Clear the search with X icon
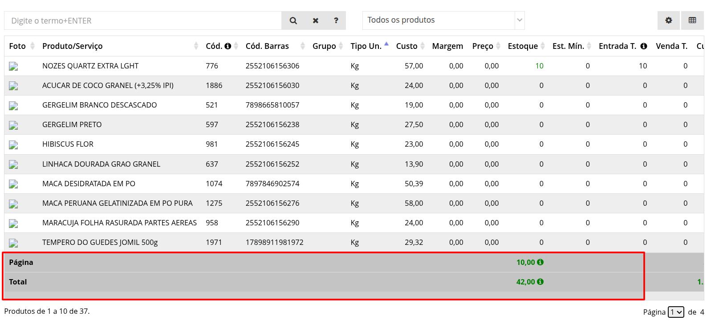Viewport: 711px width, 328px height. pyautogui.click(x=315, y=20)
